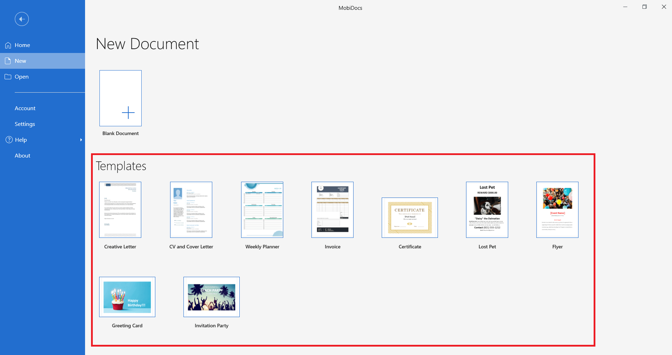Create a Blank Document
Screen dimensions: 672x355
pos(121,98)
